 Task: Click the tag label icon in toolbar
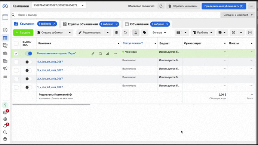coord(144,33)
